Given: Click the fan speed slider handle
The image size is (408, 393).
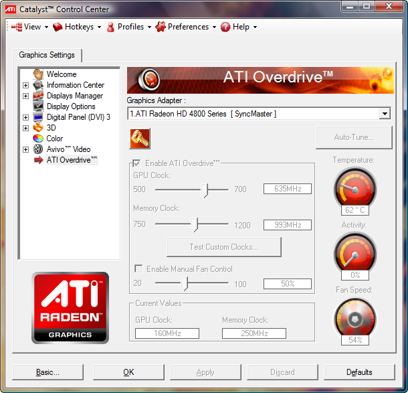Looking at the screenshot, I should tap(185, 284).
